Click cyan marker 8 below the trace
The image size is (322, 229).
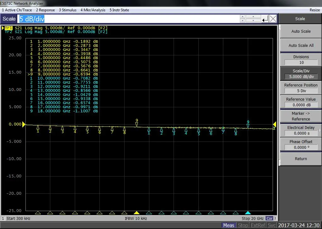click(236, 132)
